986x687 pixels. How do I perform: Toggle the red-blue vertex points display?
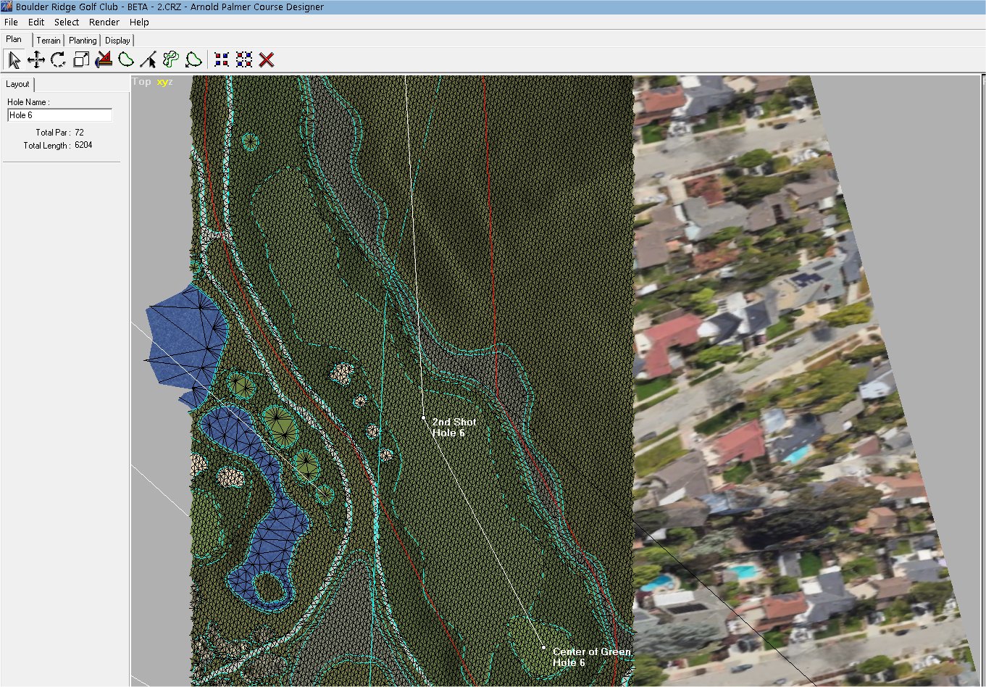tap(222, 59)
